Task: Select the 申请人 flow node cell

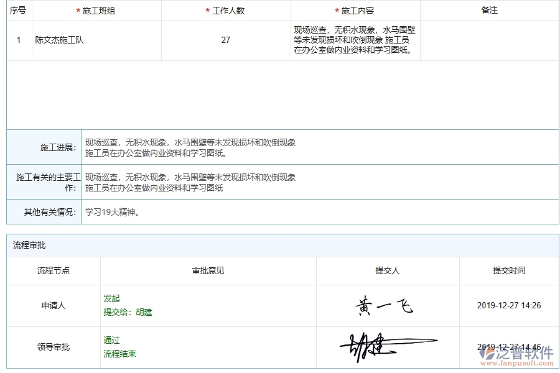Action: [52, 305]
